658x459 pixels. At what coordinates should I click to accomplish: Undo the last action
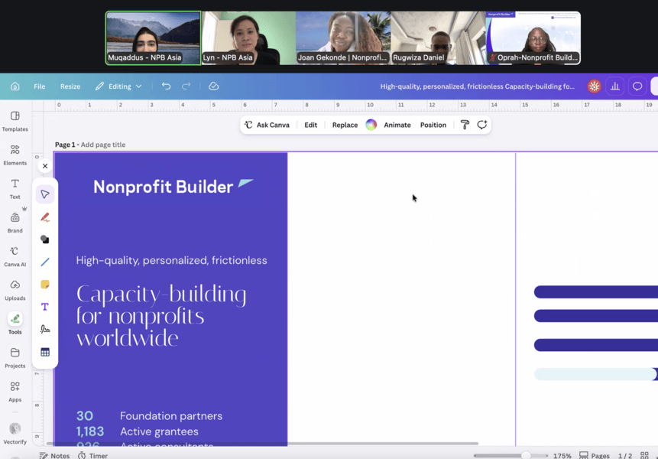tap(166, 86)
